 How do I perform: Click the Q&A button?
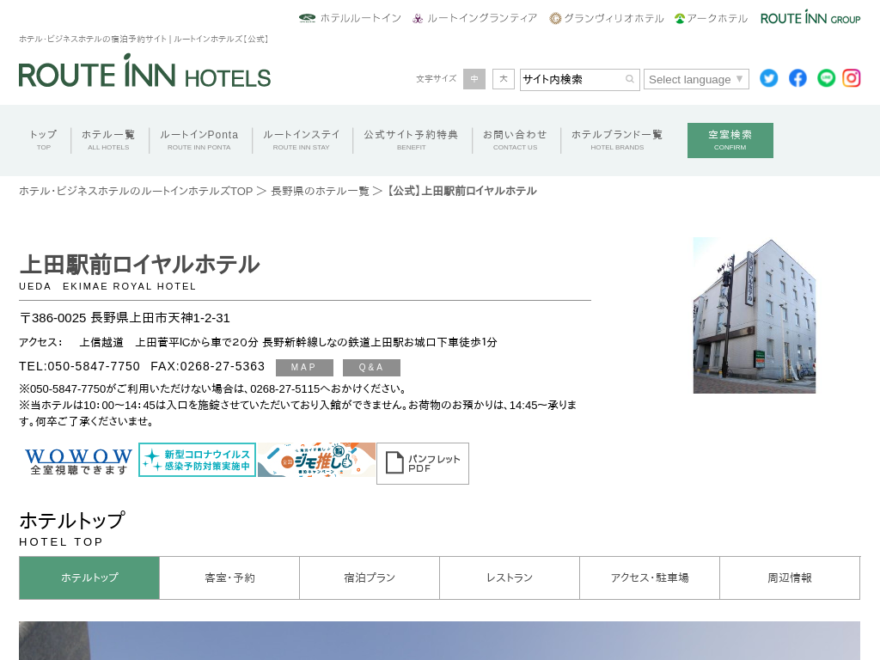tap(371, 368)
